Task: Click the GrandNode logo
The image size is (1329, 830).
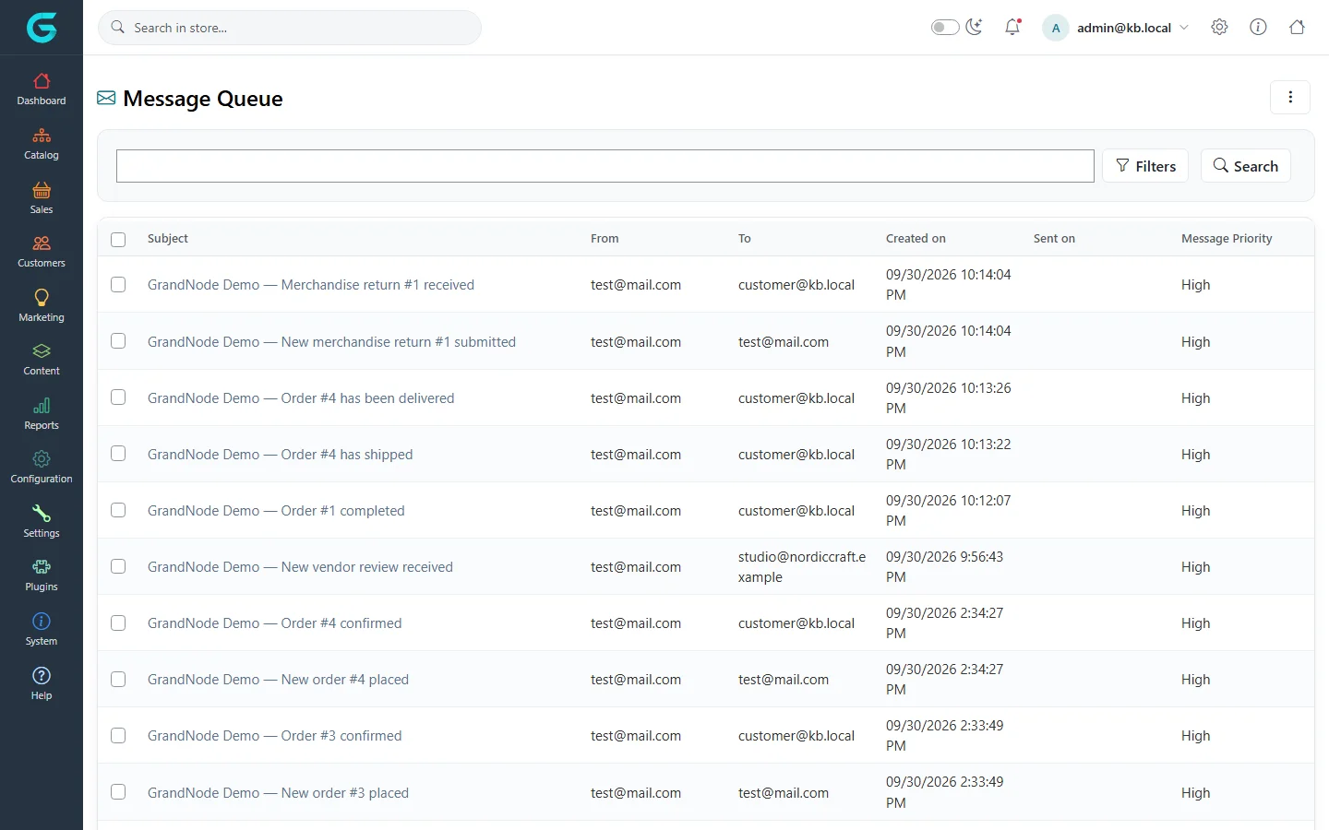Action: pos(42,28)
